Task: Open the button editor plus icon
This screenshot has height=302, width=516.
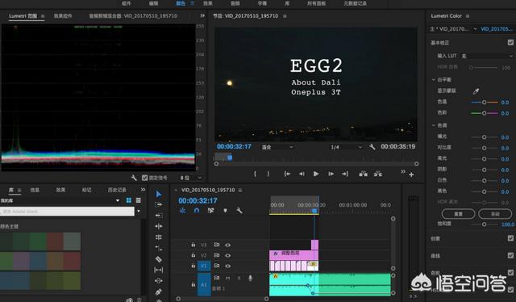Action: pyautogui.click(x=411, y=174)
